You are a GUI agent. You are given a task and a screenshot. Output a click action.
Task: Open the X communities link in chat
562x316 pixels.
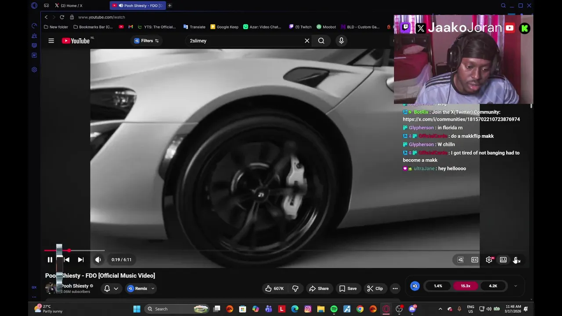pyautogui.click(x=461, y=119)
